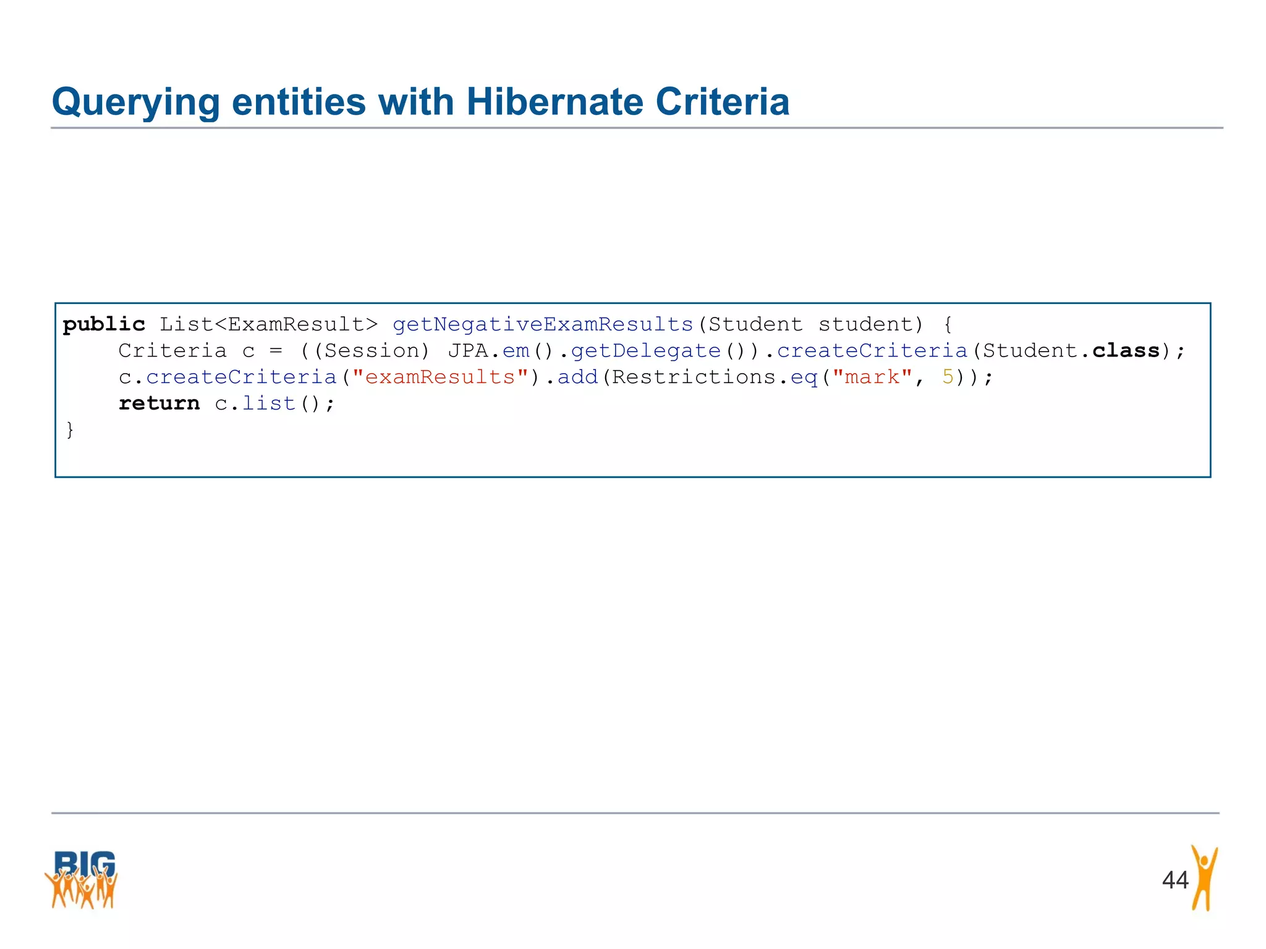The width and height of the screenshot is (1266, 949).
Task: Click the list method call
Action: 269,403
